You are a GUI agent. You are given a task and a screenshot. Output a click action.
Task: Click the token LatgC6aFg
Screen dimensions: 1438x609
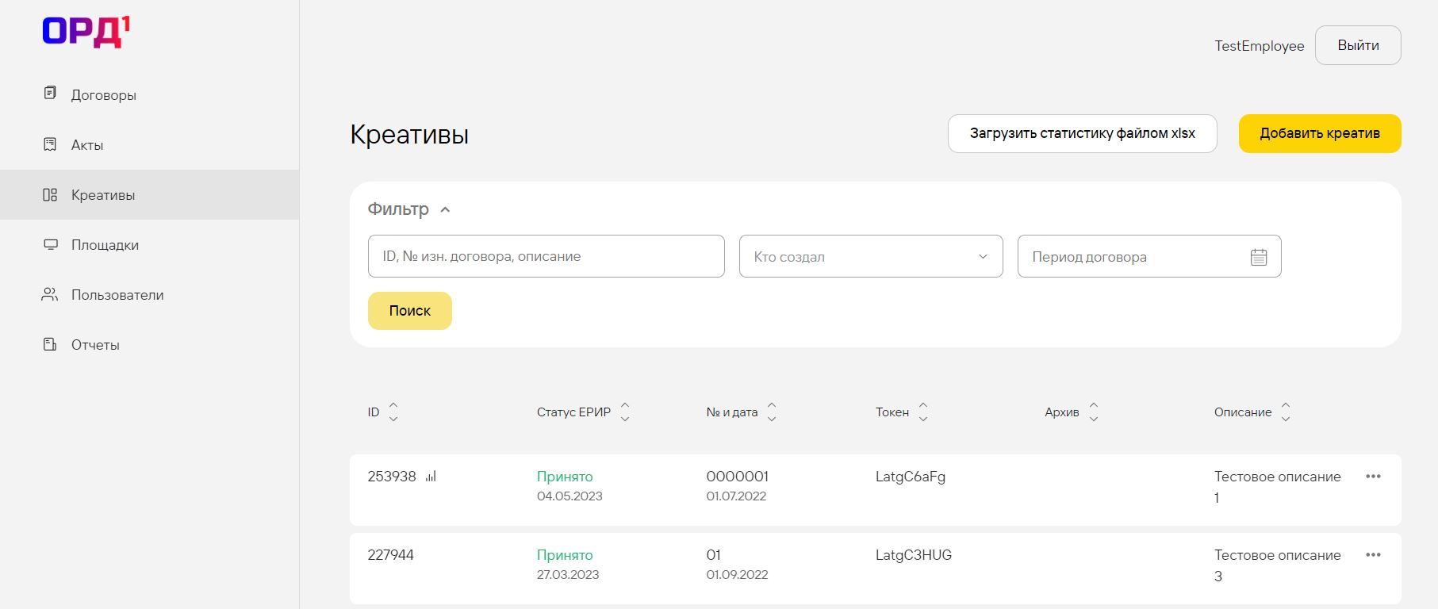[911, 477]
